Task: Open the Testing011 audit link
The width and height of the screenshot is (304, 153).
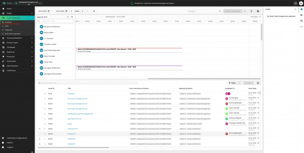Action: pos(71,94)
